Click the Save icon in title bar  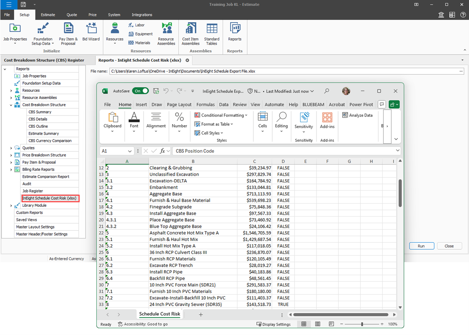[23, 4]
